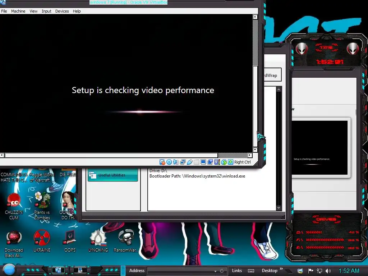368x276 pixels.
Task: Click the optical disc indicator in VirtualBox status bar
Action: (169, 162)
